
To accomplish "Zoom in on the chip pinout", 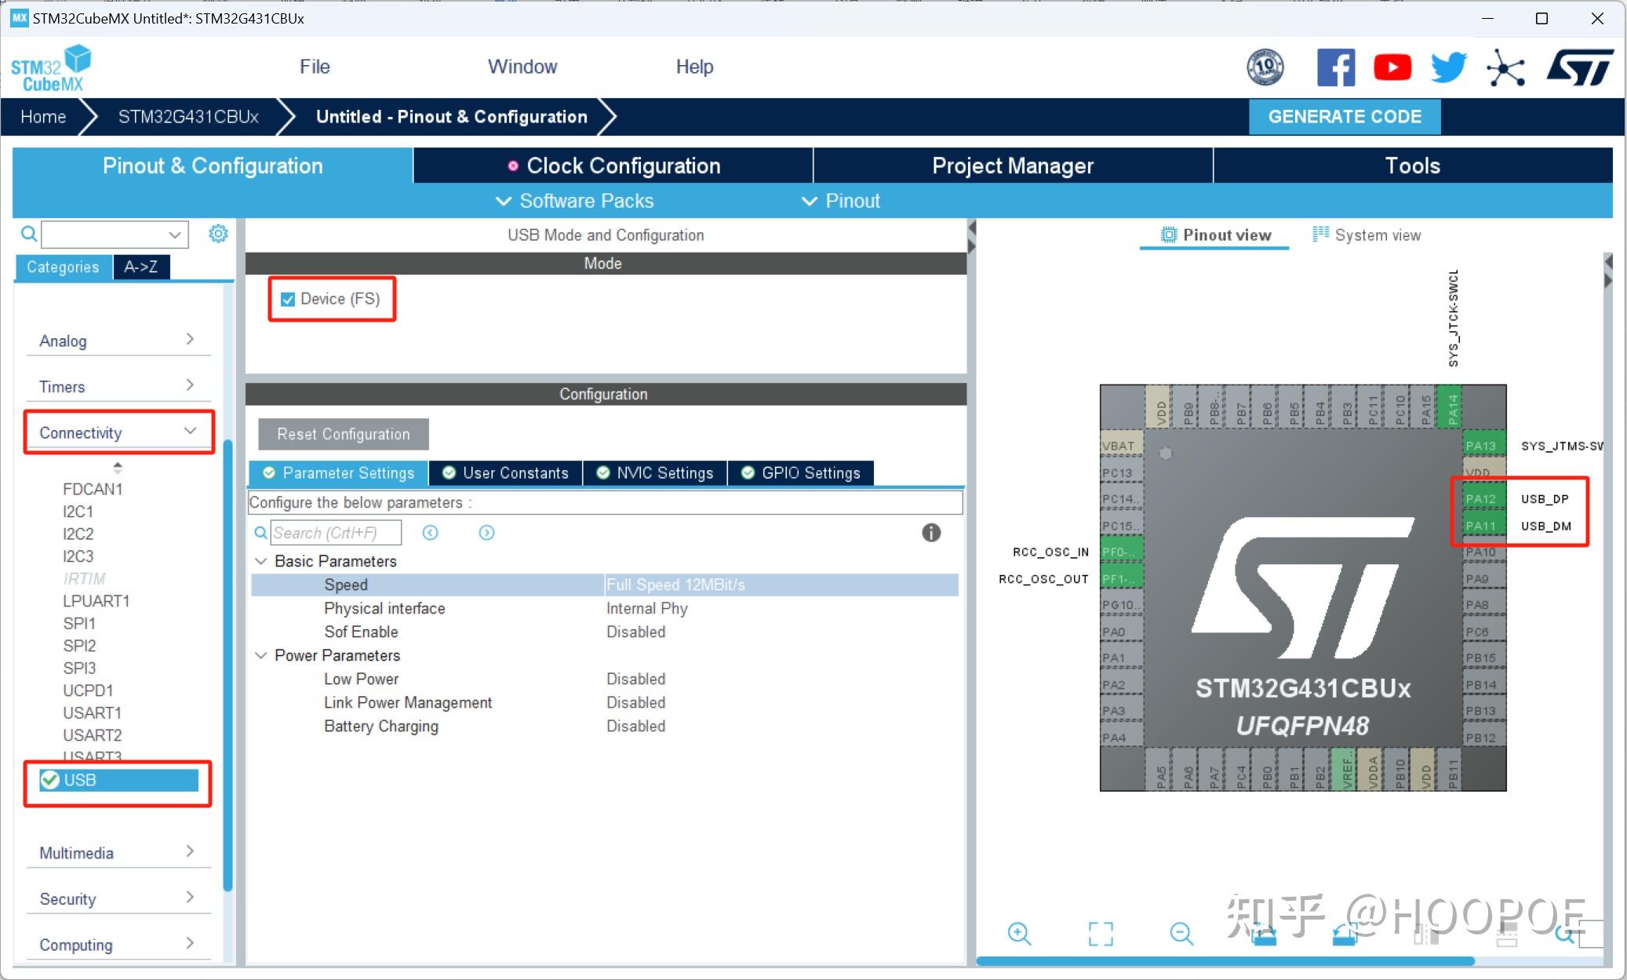I will click(x=1019, y=933).
